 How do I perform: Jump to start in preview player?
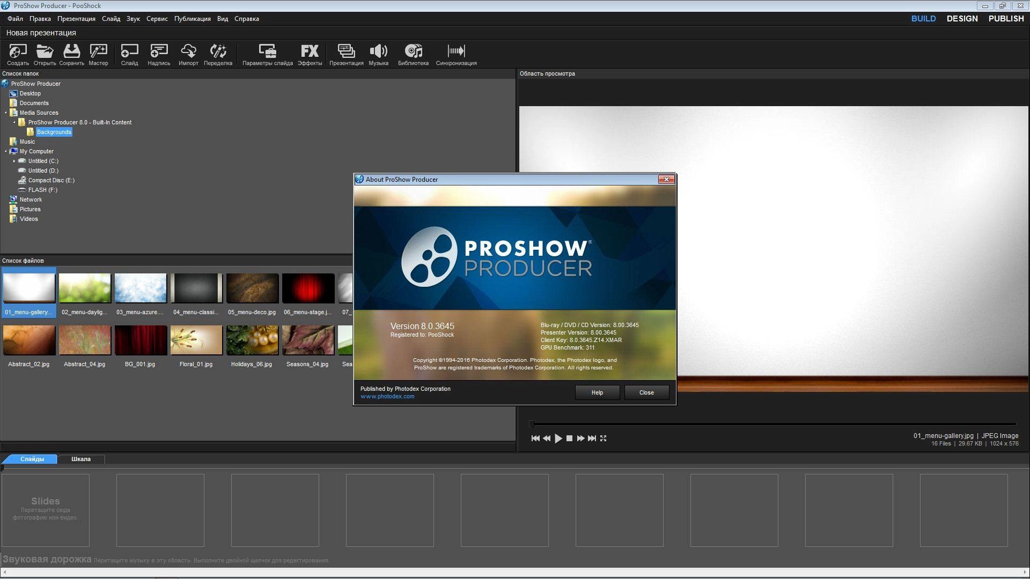(535, 439)
